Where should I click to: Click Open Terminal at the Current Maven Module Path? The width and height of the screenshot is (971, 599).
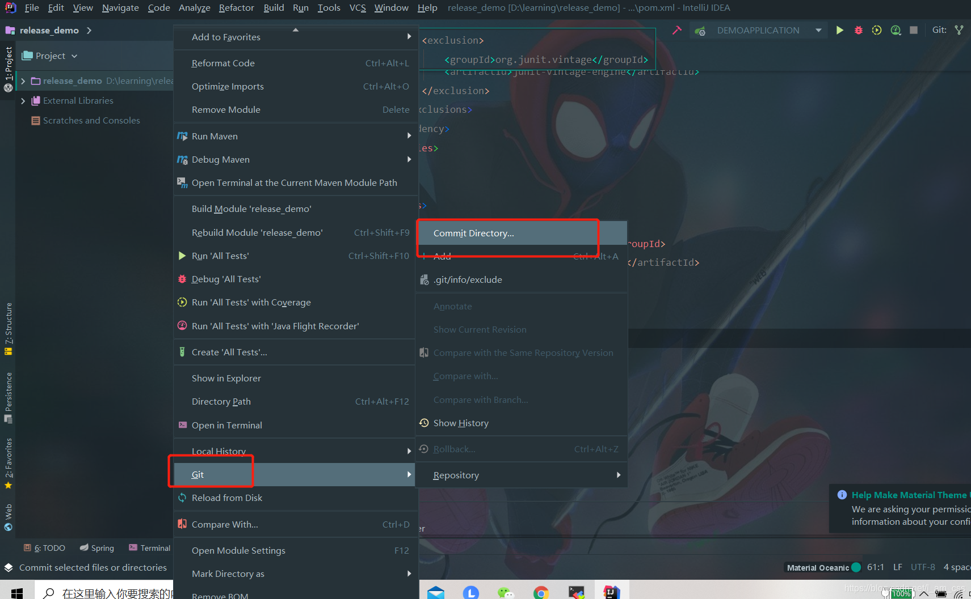[x=296, y=183]
